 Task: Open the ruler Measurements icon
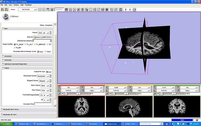click(x=103, y=10)
